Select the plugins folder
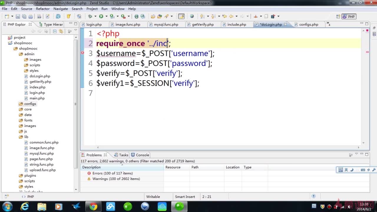The image size is (377, 212). point(30,175)
